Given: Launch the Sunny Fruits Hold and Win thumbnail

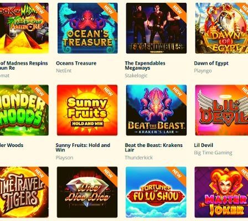Looking at the screenshot, I should tap(87, 110).
